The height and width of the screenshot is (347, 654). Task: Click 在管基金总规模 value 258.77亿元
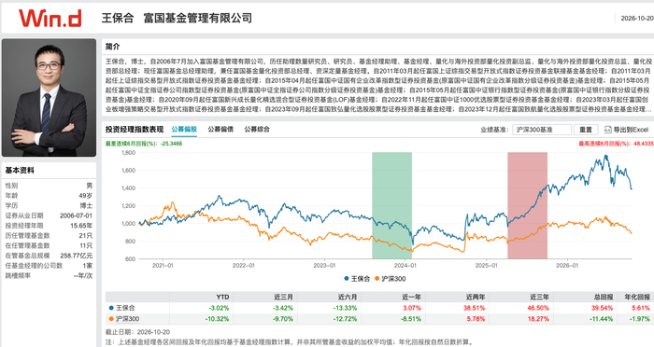[x=77, y=256]
